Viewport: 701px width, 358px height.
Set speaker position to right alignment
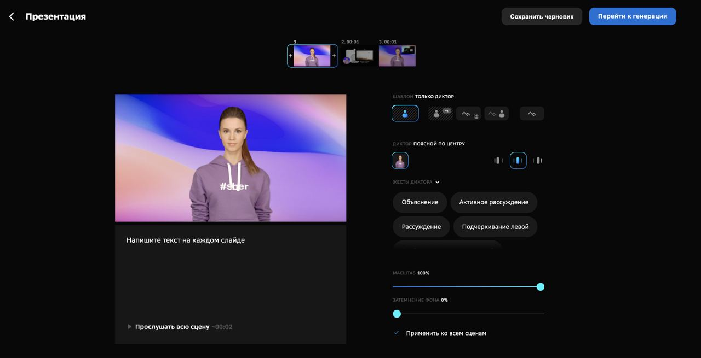(538, 160)
